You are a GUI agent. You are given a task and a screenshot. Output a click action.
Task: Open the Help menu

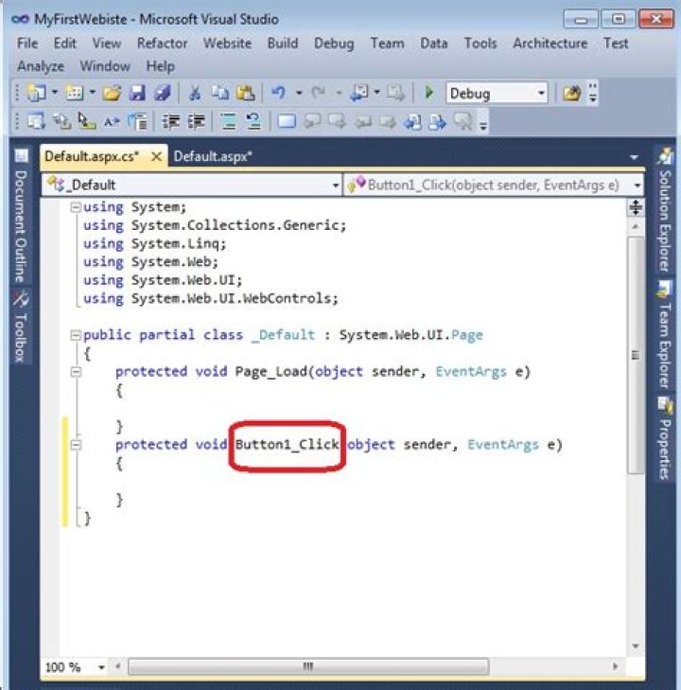(x=160, y=66)
